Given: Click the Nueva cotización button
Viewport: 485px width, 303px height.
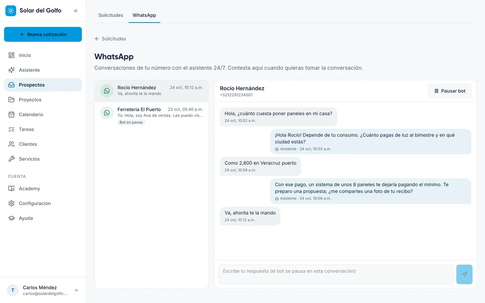Looking at the screenshot, I should click(43, 34).
